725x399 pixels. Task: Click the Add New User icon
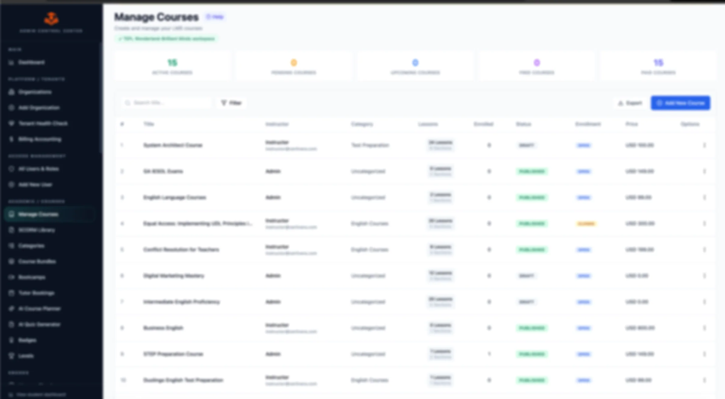tap(11, 185)
